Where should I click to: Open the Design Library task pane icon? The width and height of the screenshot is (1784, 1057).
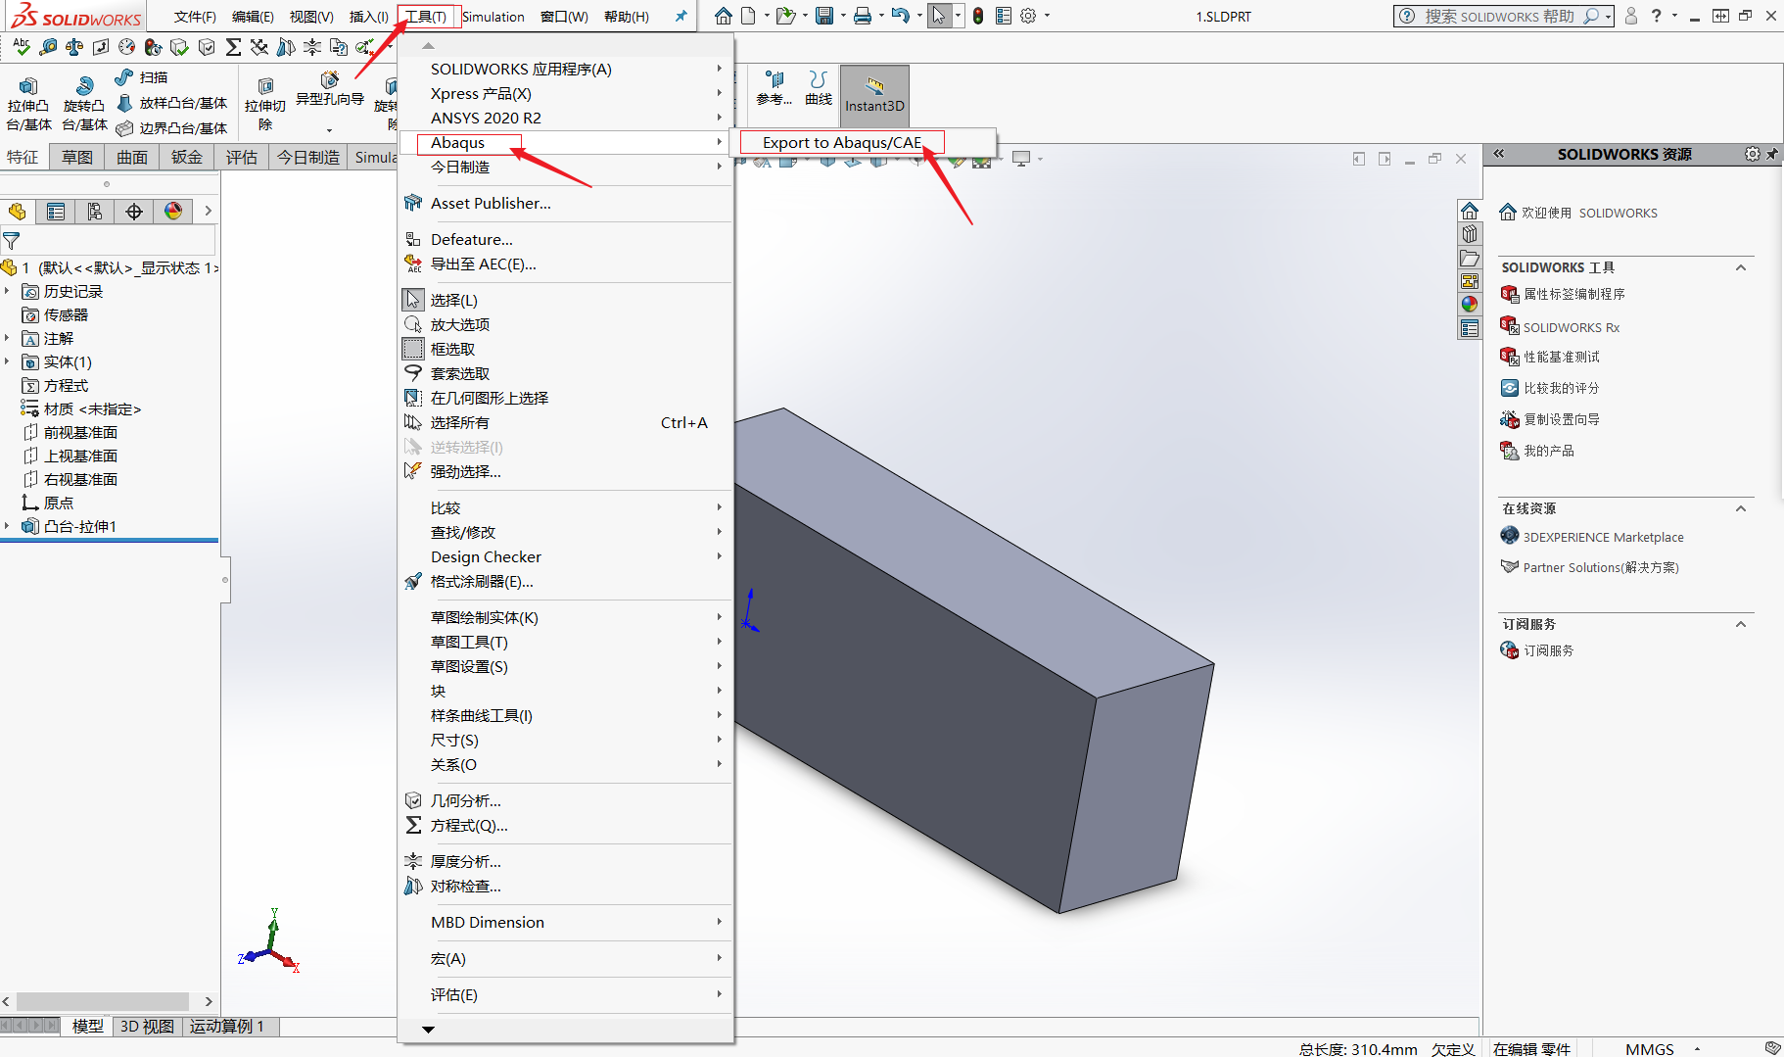pos(1470,234)
